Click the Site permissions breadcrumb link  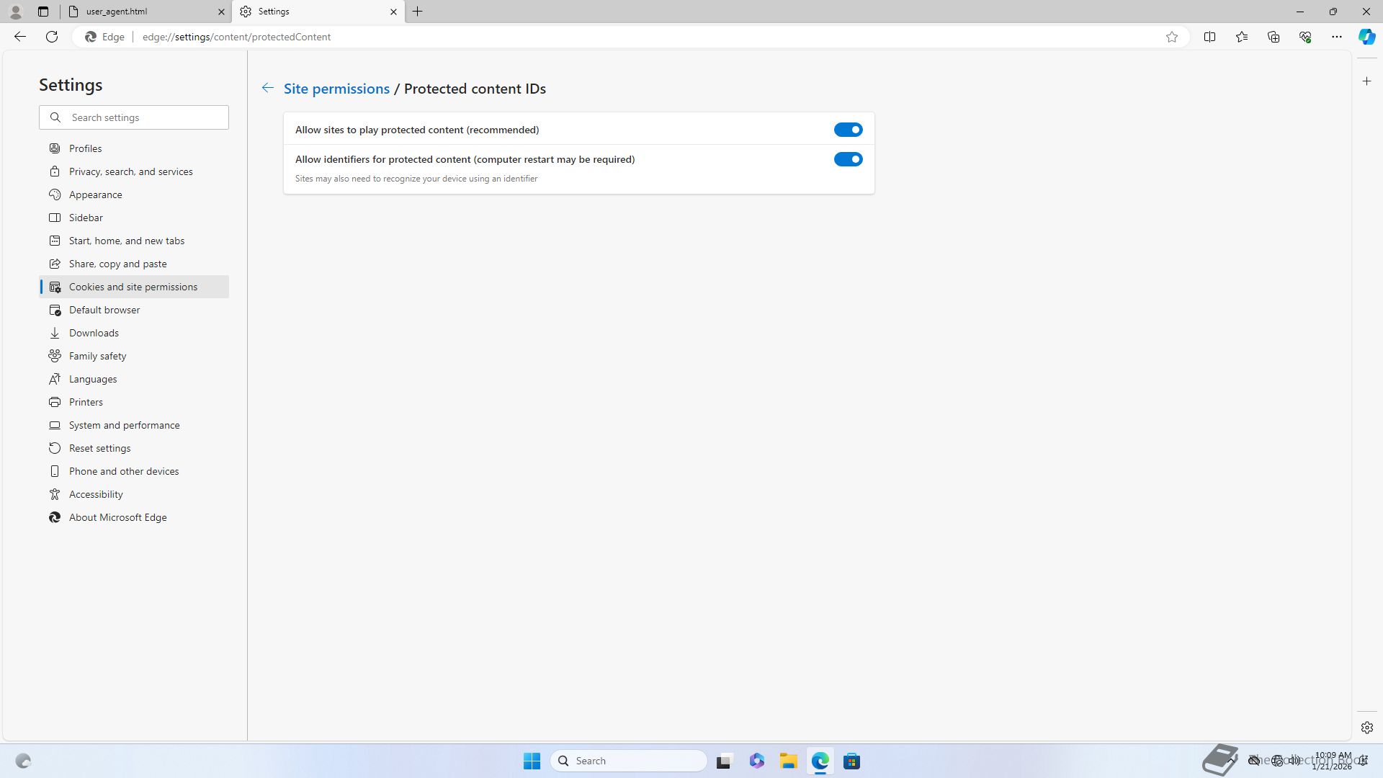[x=336, y=89]
